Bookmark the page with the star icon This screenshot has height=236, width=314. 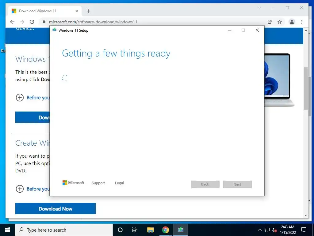pyautogui.click(x=280, y=22)
